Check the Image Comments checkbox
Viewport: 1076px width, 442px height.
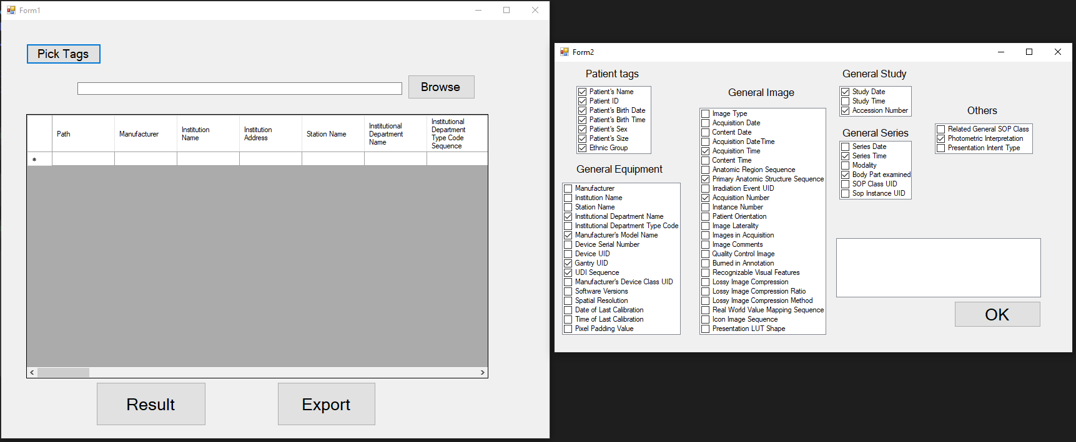[x=706, y=244]
